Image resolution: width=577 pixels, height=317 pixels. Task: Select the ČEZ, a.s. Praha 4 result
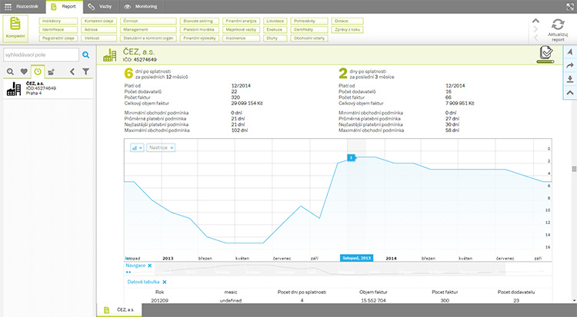pyautogui.click(x=48, y=89)
